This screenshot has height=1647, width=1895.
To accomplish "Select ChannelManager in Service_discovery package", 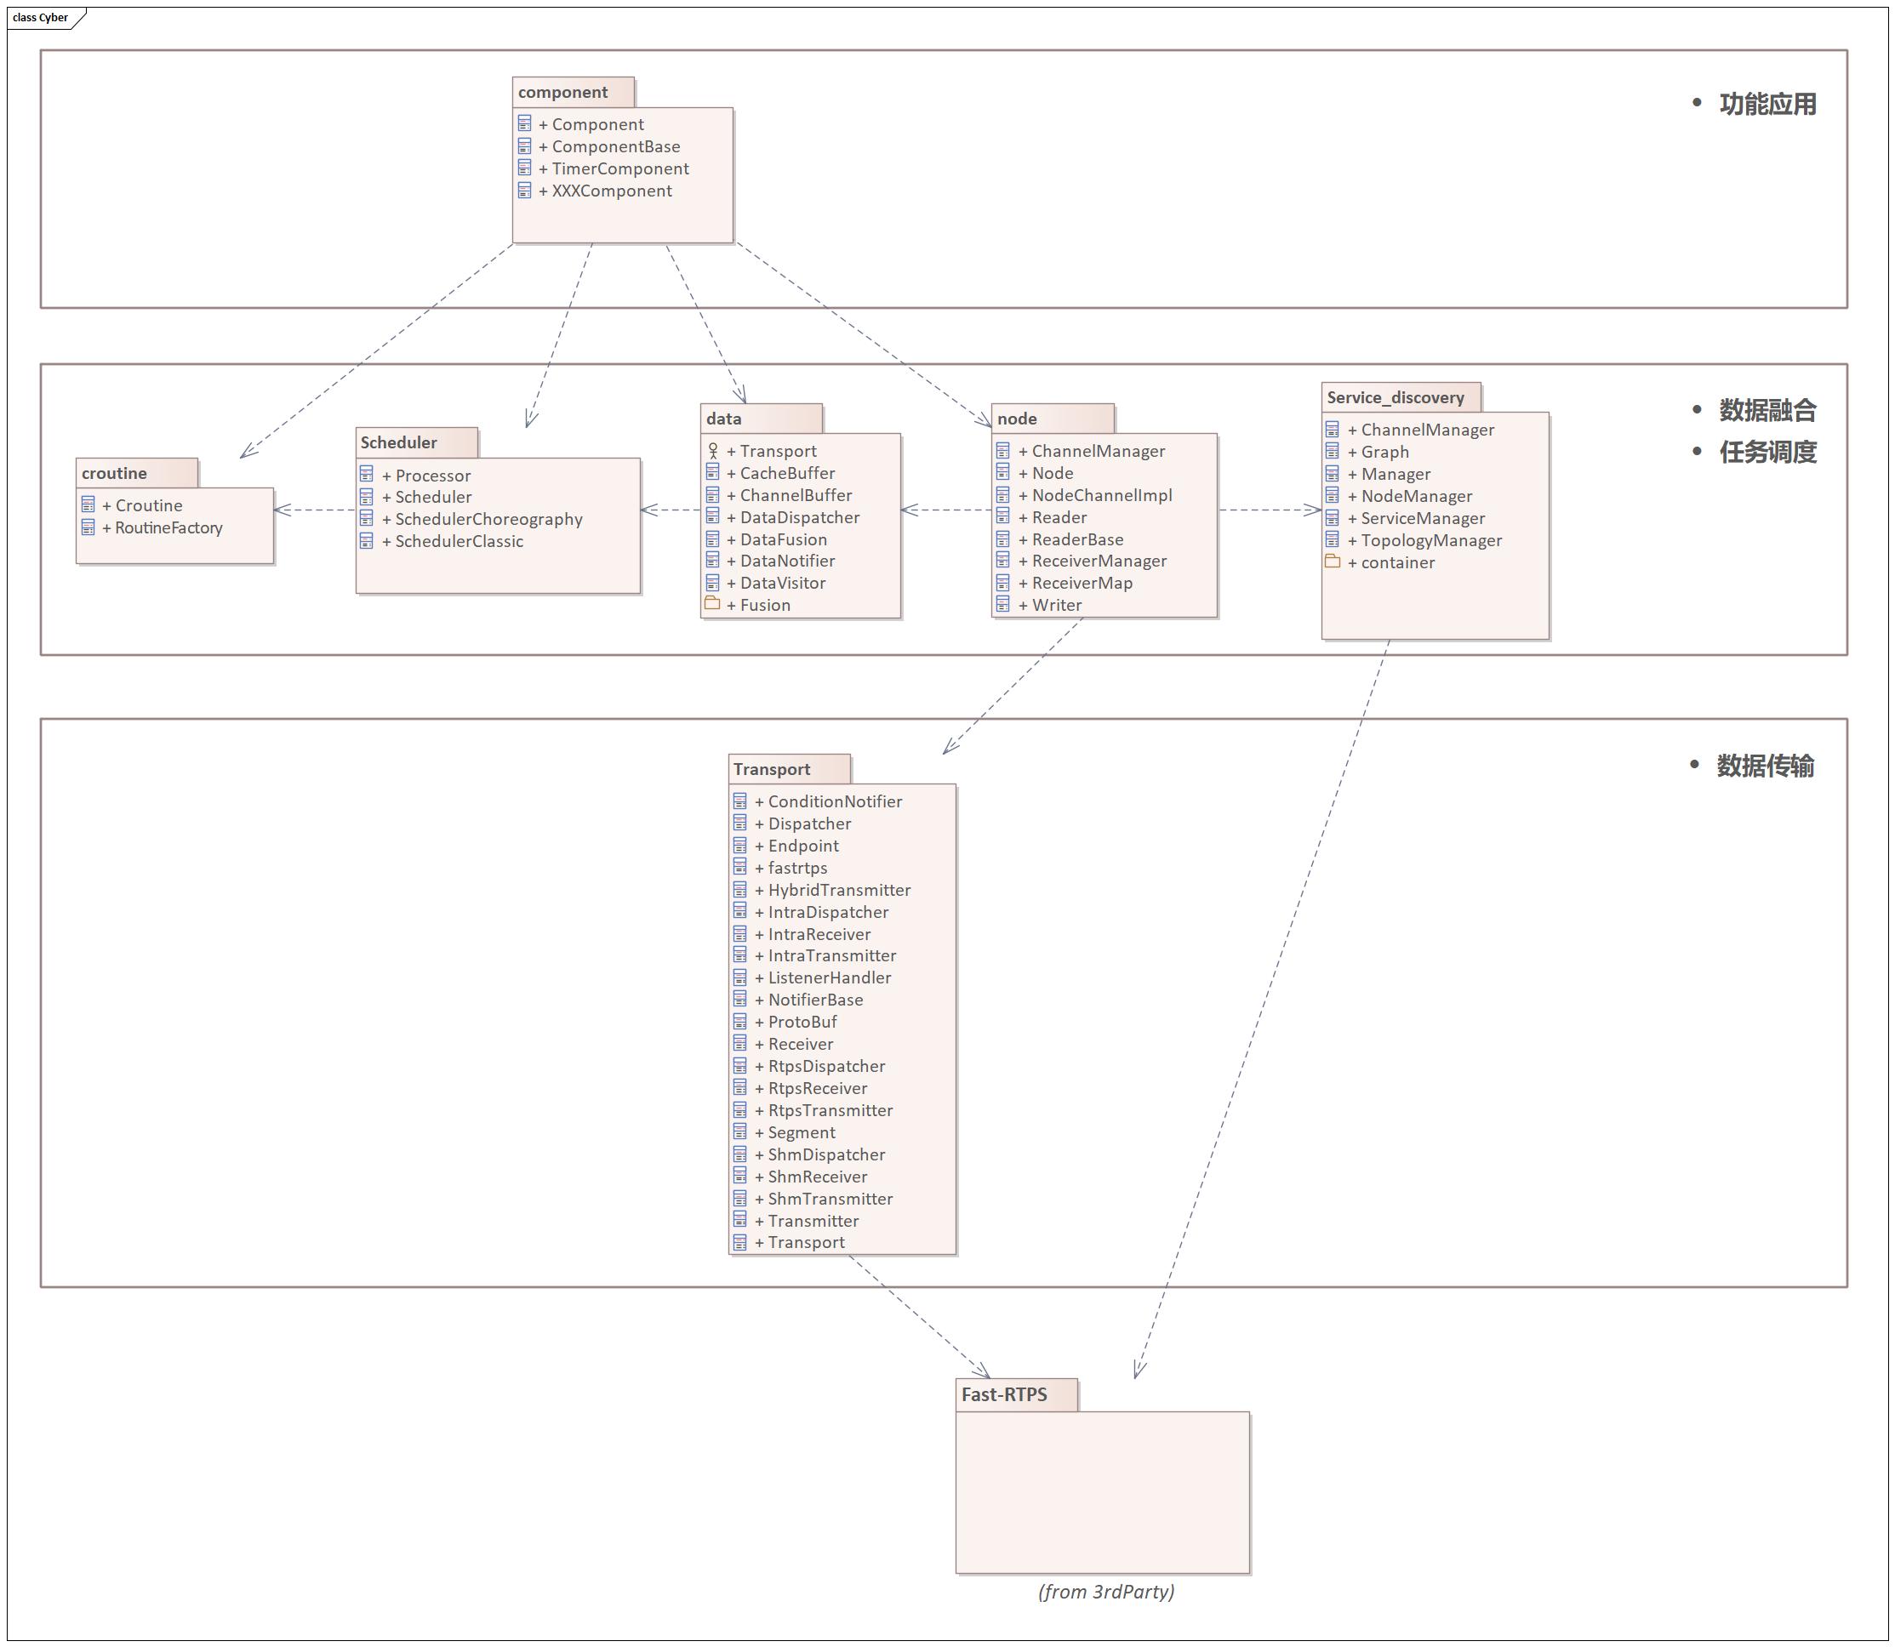I will [x=1420, y=430].
